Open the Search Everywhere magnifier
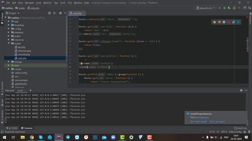 [x=250, y=8]
